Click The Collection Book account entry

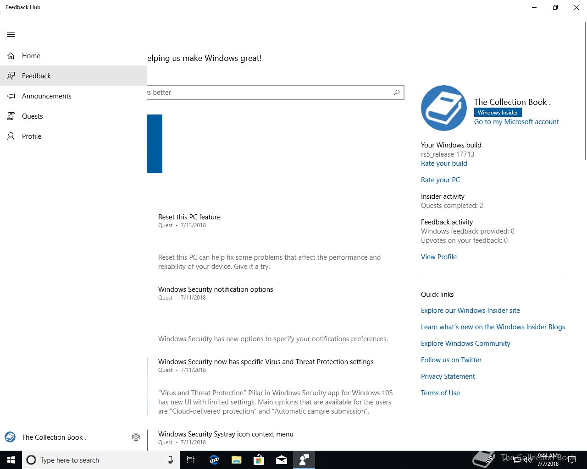63,437
